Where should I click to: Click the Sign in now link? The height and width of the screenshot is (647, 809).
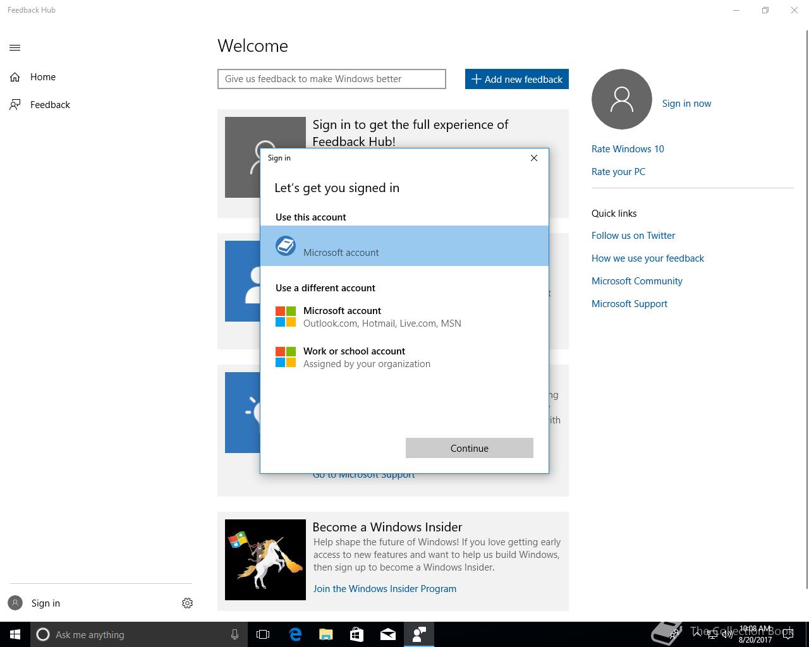pos(686,104)
